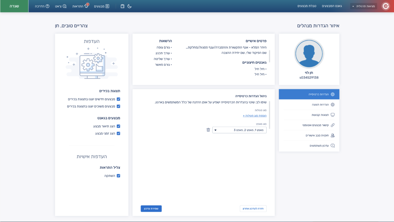
Task: Click the גורם מאשר permission entry
Action: coord(164,65)
